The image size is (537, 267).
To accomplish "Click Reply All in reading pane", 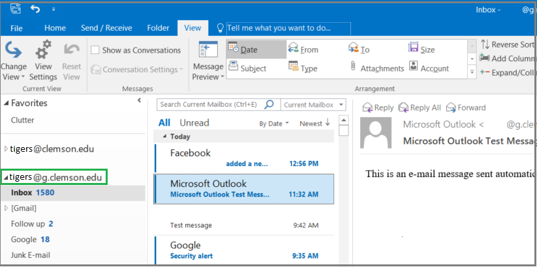I will pos(420,107).
